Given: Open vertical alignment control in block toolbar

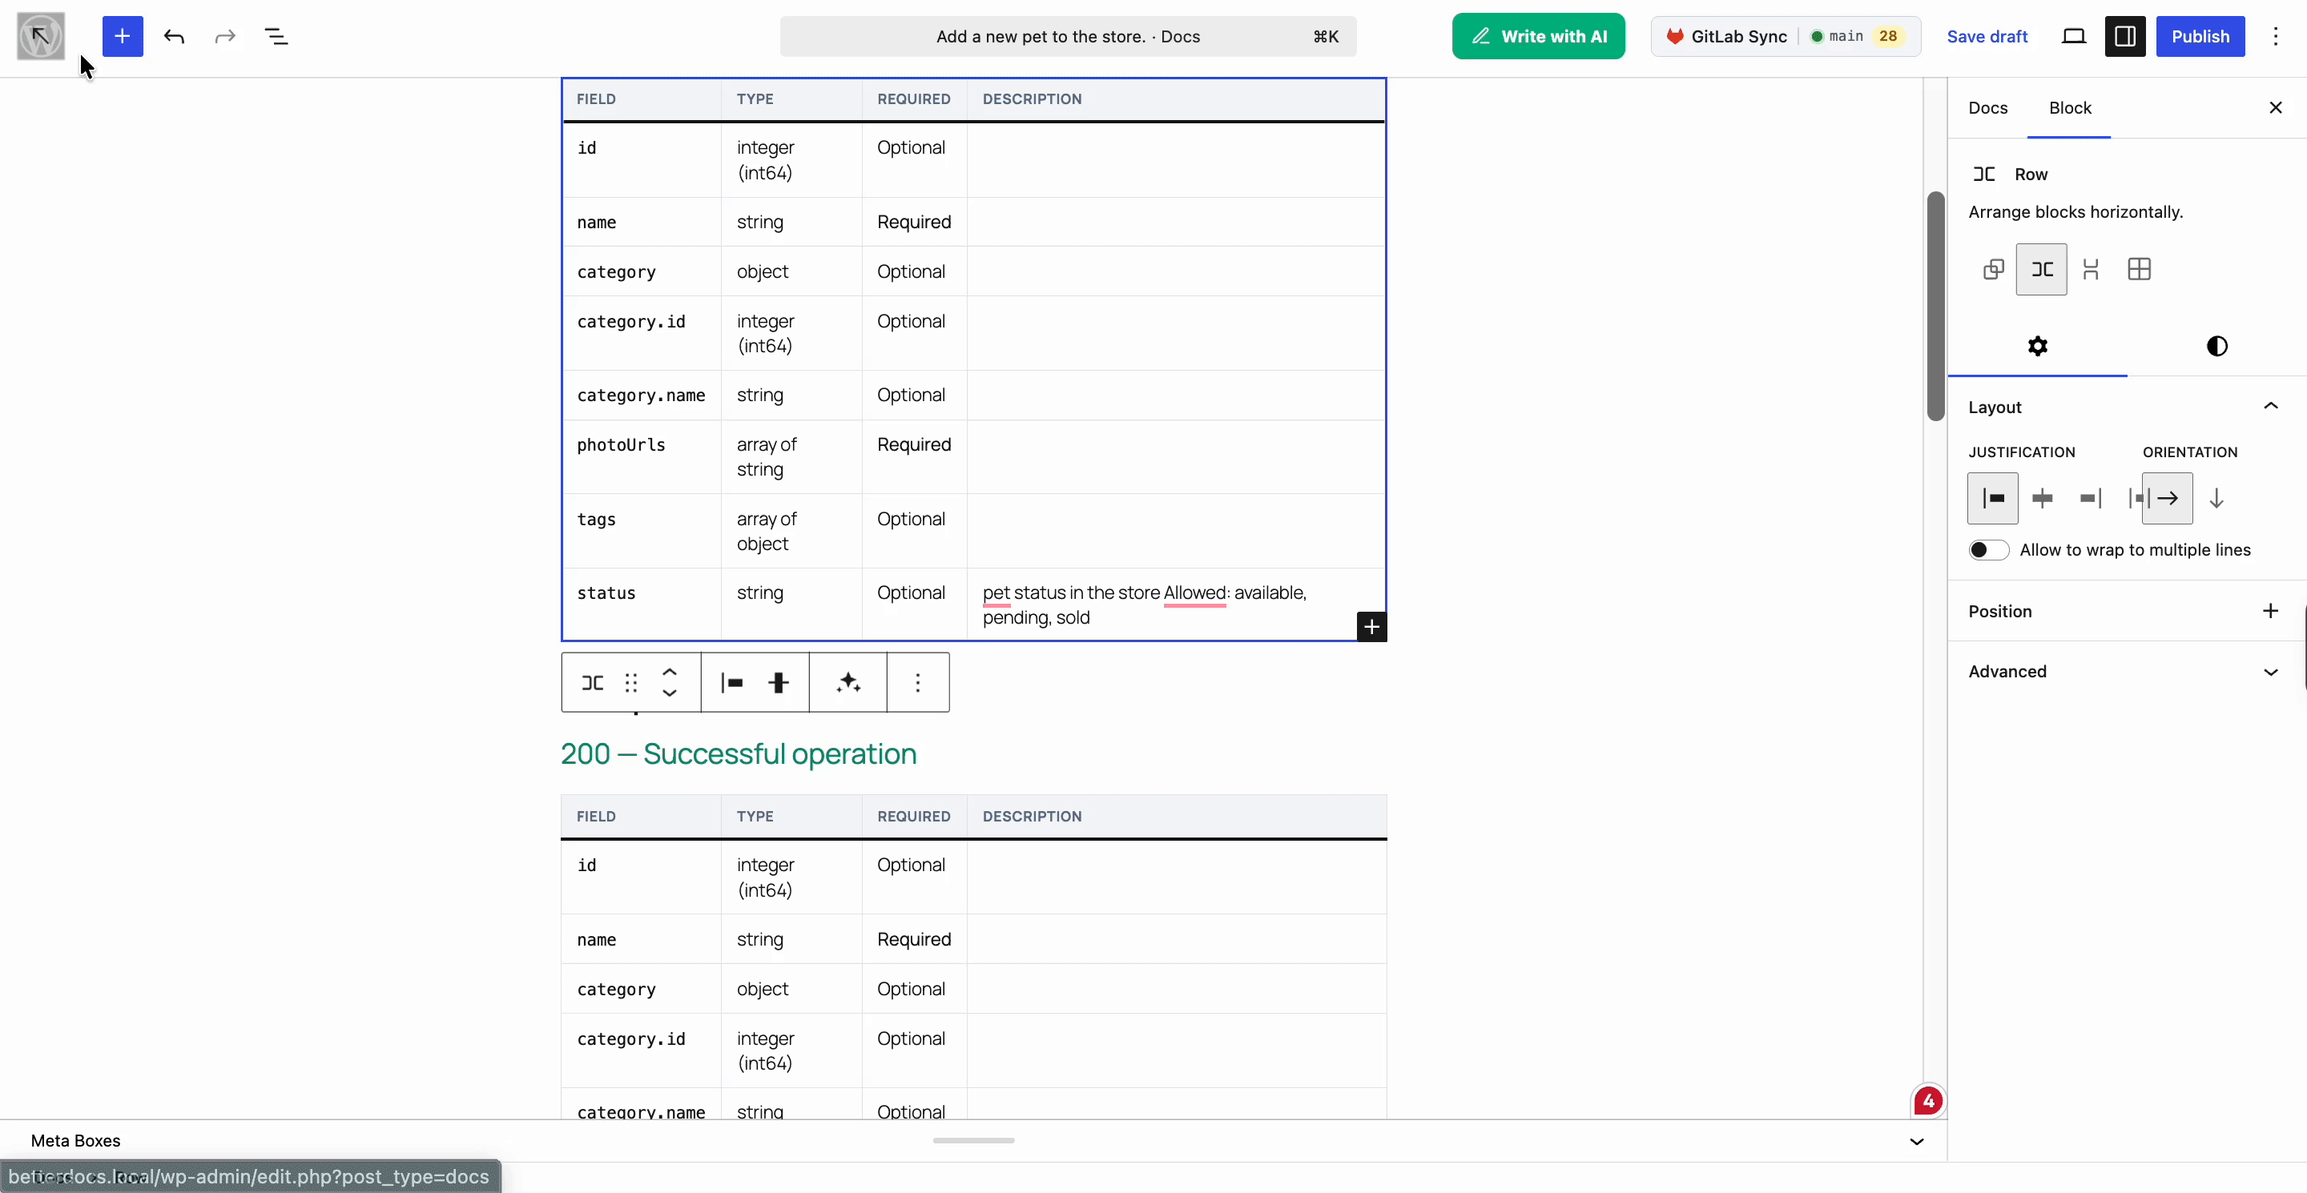Looking at the screenshot, I should point(779,683).
